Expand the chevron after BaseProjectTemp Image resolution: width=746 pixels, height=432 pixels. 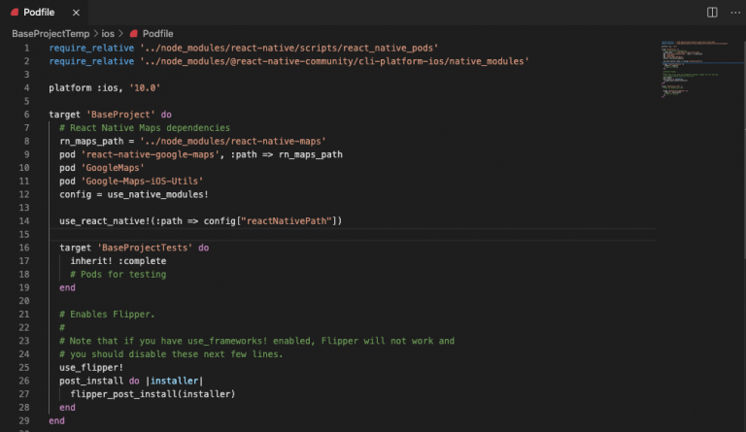coord(95,34)
